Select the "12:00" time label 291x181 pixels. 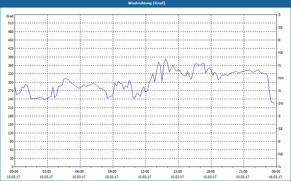[x=145, y=172]
